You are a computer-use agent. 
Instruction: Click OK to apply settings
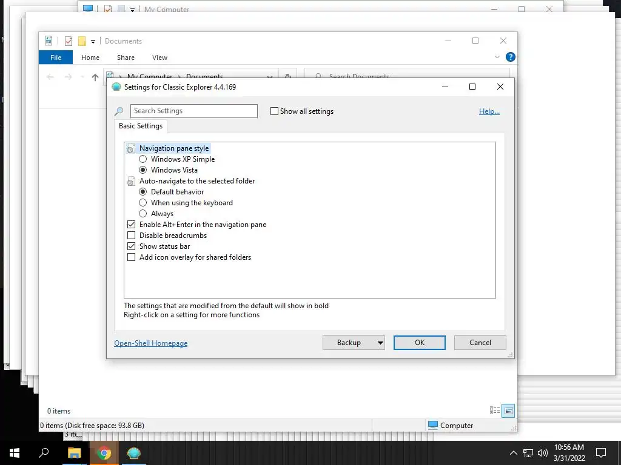420,343
